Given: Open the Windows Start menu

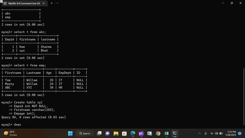Looking at the screenshot, I should click(x=70, y=133).
